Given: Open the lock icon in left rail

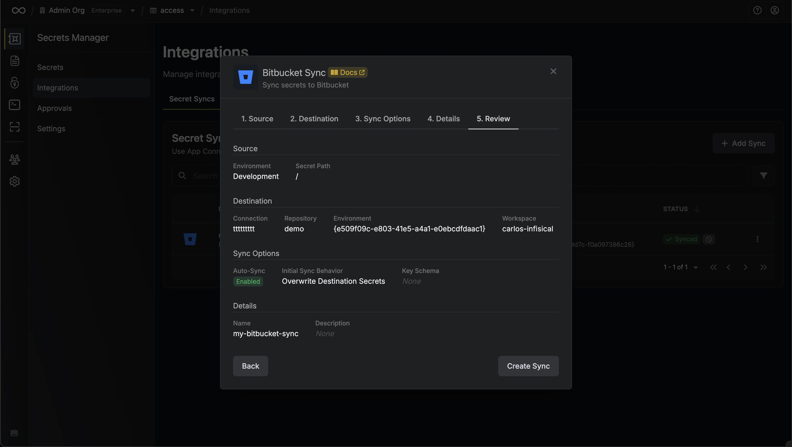Looking at the screenshot, I should pos(14,83).
